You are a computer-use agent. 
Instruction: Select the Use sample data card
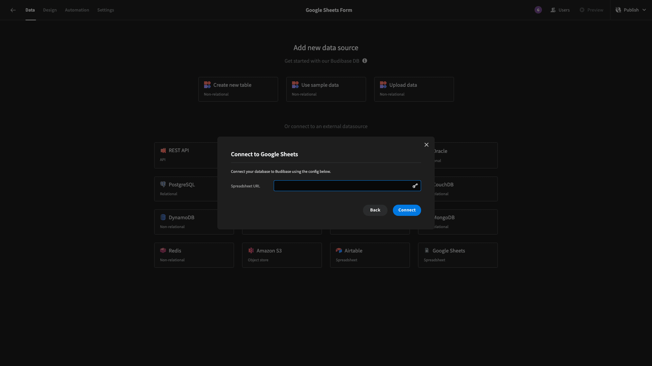[326, 89]
